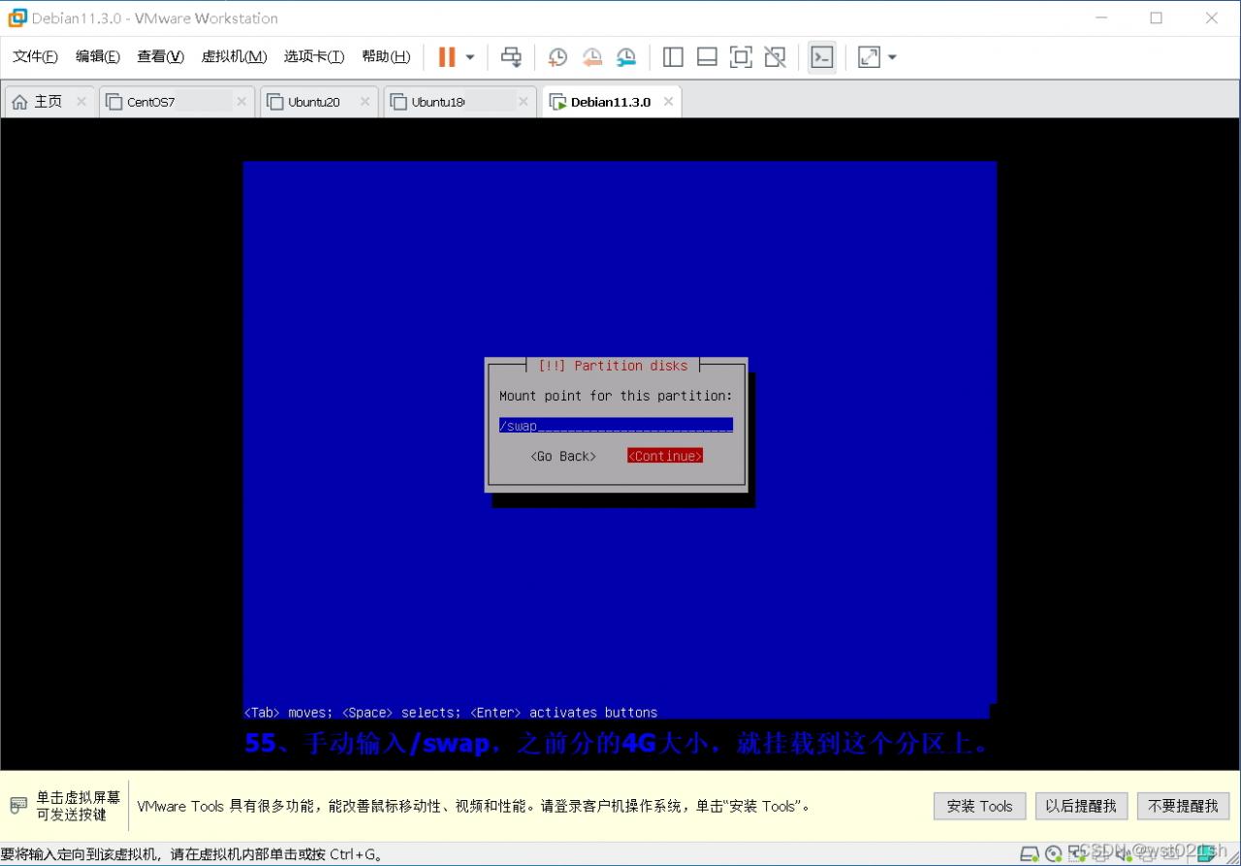Click the "单击虚拟屏幕可发送按键" hint text

point(79,806)
